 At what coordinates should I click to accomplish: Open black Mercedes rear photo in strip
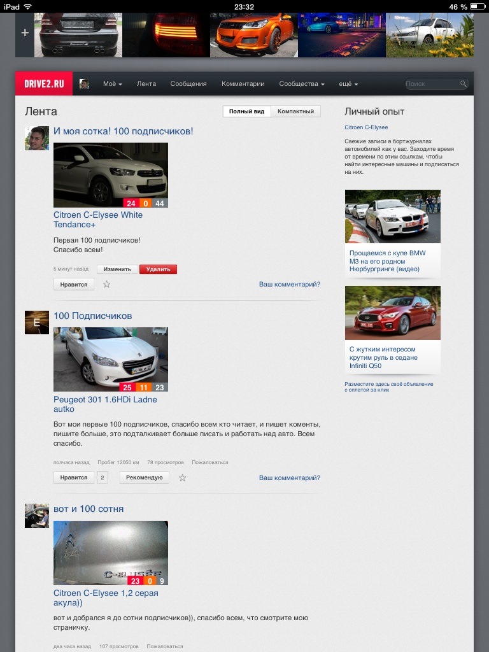[x=78, y=35]
